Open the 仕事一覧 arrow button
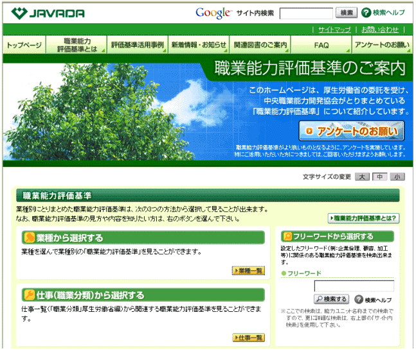The width and height of the screenshot is (416, 351). [248, 338]
